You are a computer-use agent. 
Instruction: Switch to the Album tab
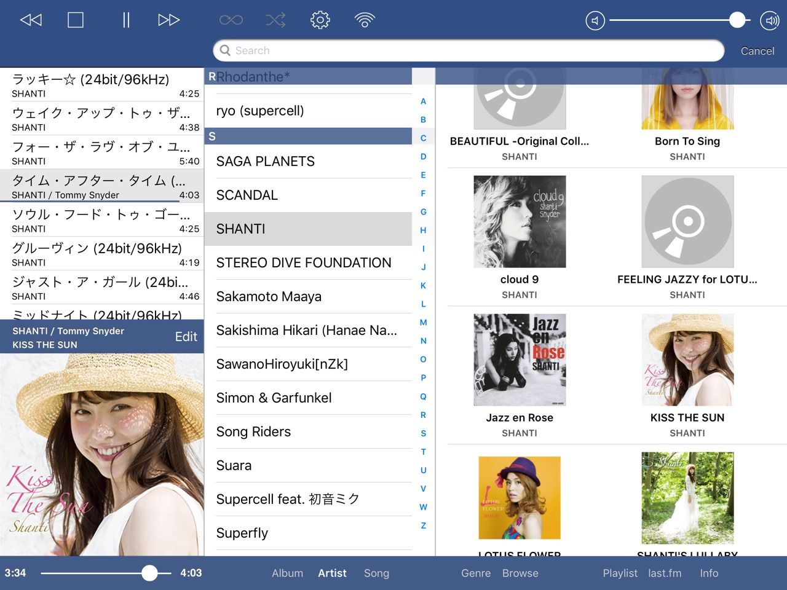(x=287, y=573)
